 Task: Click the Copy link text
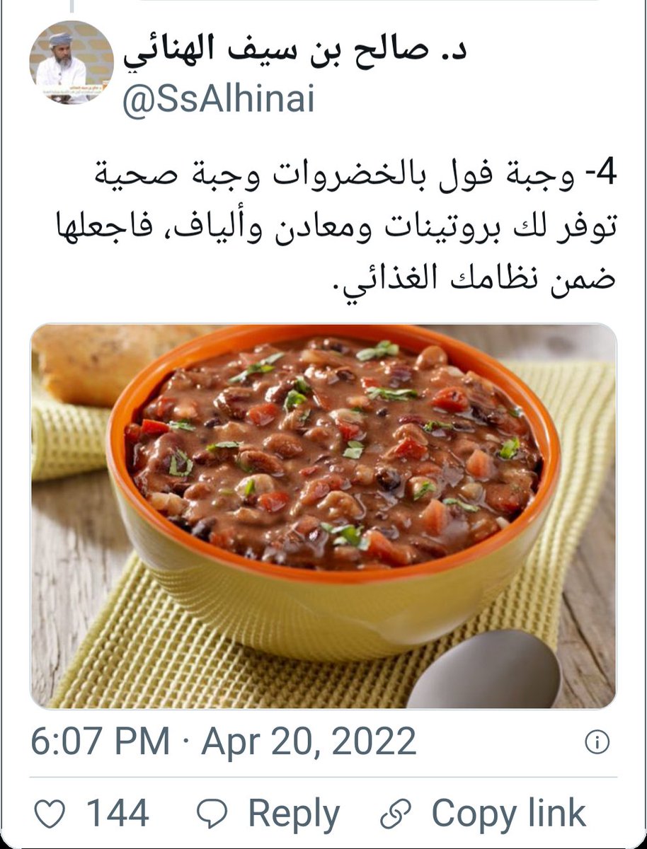509,814
